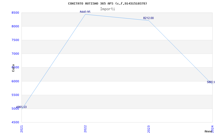Click the 2022 x-axis year label

(85, 129)
